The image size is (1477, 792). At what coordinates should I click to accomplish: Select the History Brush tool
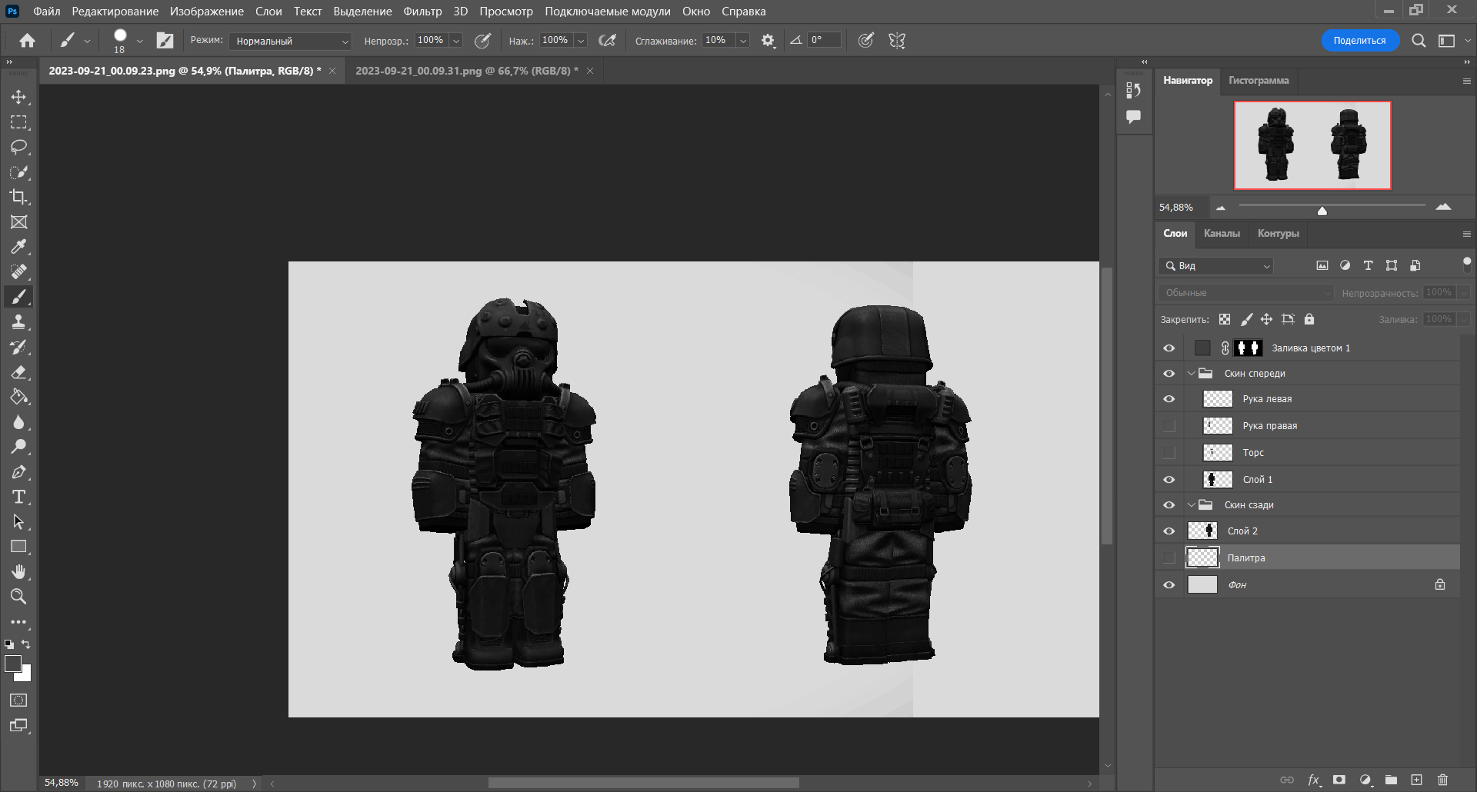18,347
